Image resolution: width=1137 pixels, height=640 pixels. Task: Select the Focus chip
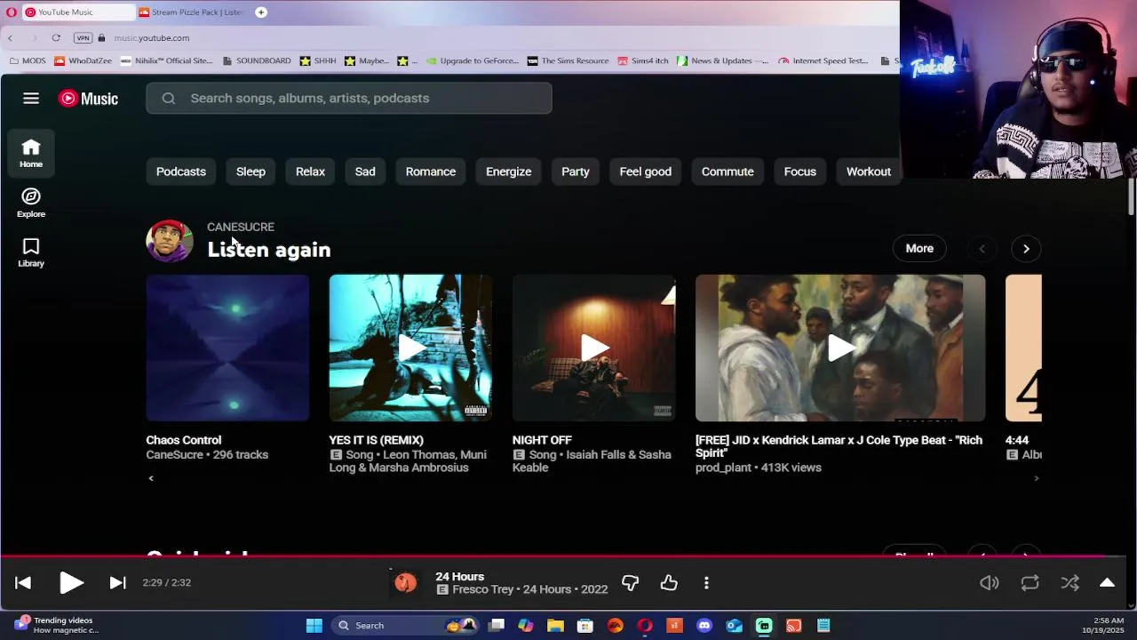tap(800, 172)
